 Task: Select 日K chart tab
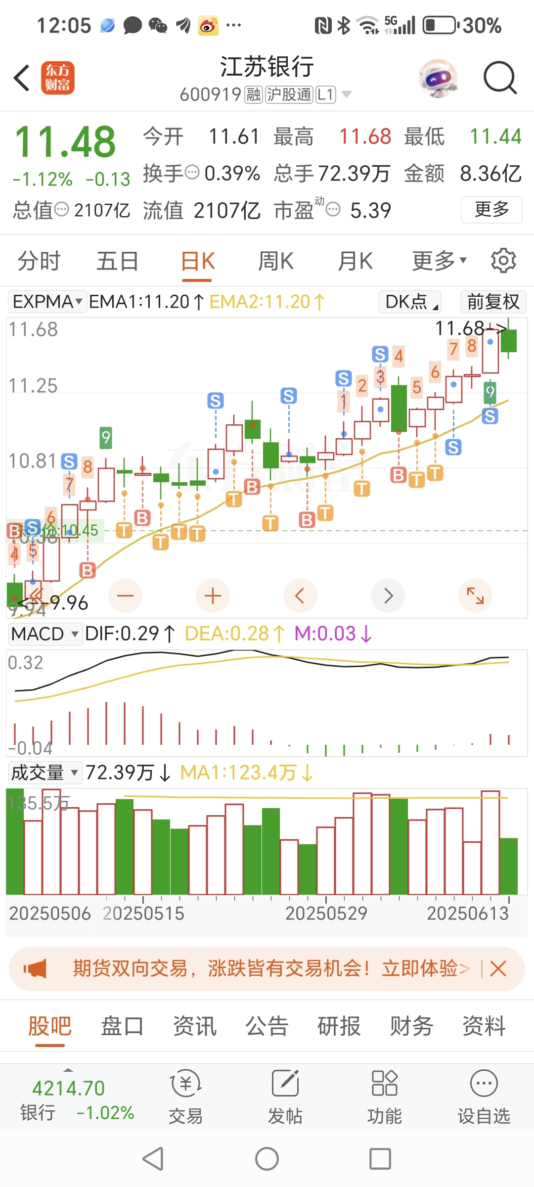click(x=198, y=261)
